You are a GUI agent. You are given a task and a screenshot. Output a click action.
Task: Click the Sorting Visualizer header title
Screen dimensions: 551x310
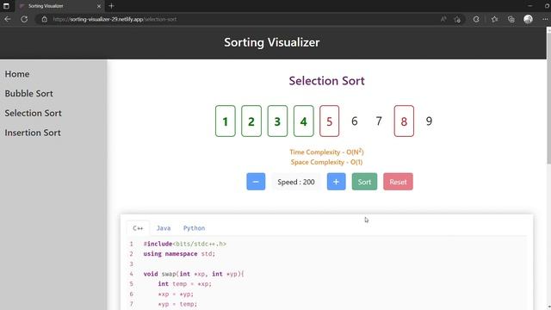click(x=272, y=42)
